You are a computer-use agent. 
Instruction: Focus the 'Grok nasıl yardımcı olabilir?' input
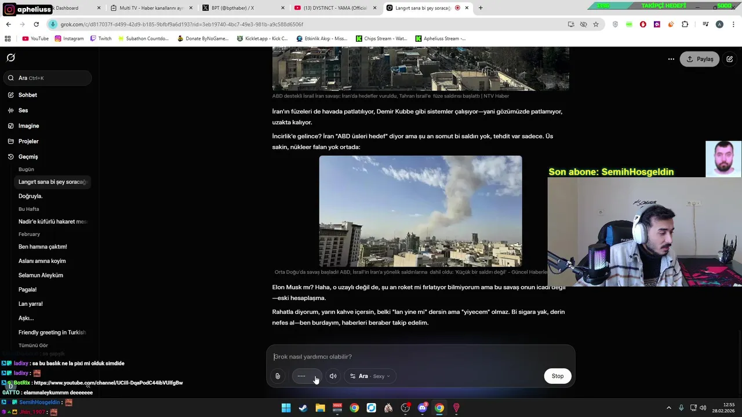pos(420,357)
